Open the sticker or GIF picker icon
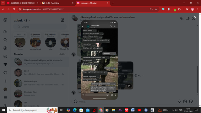The image size is (201, 113). [x=191, y=101]
